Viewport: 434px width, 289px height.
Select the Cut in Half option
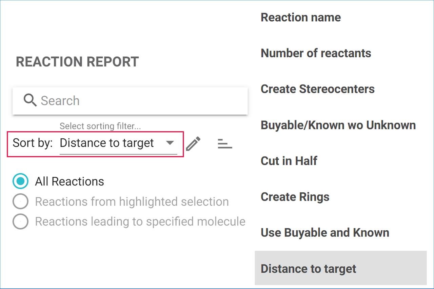tap(289, 161)
